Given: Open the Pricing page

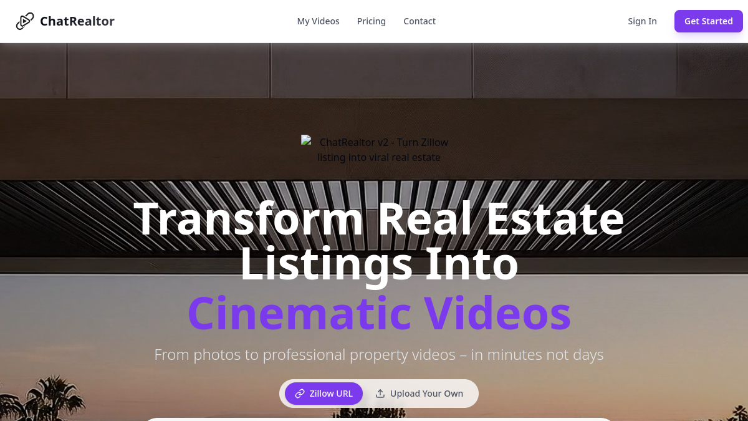Looking at the screenshot, I should pos(372,21).
